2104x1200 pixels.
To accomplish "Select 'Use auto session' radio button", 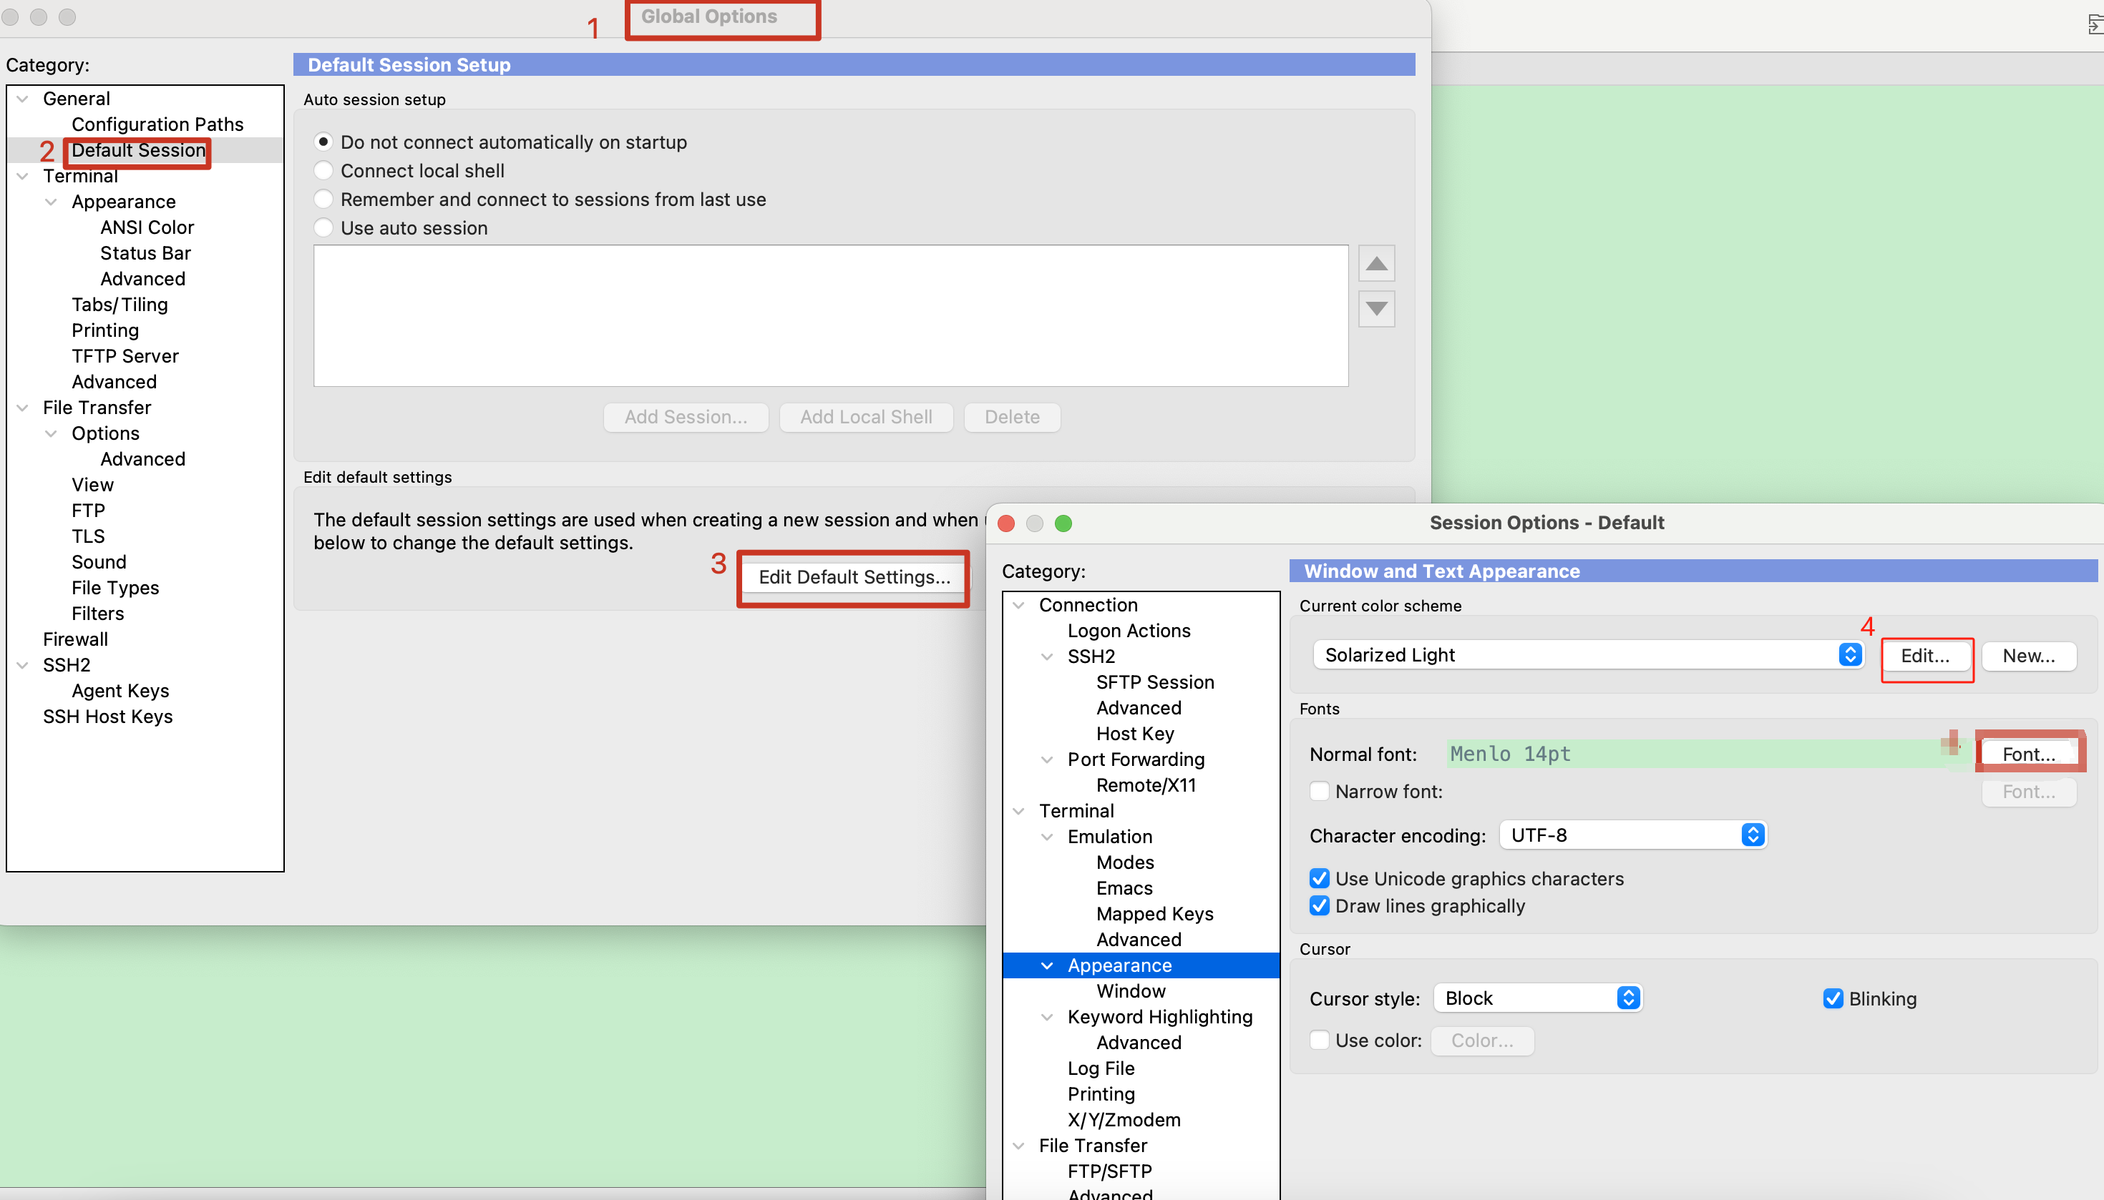I will tap(323, 227).
